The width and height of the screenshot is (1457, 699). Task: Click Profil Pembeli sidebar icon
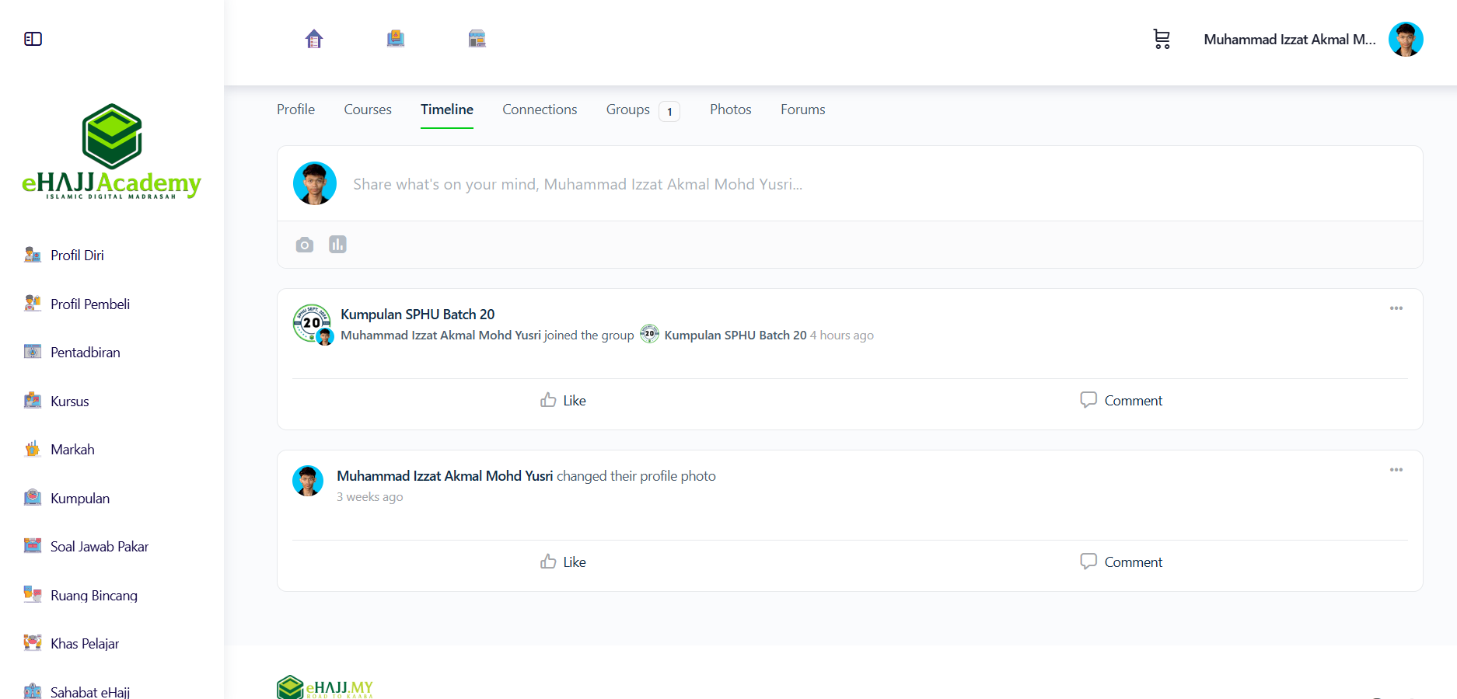(x=33, y=304)
